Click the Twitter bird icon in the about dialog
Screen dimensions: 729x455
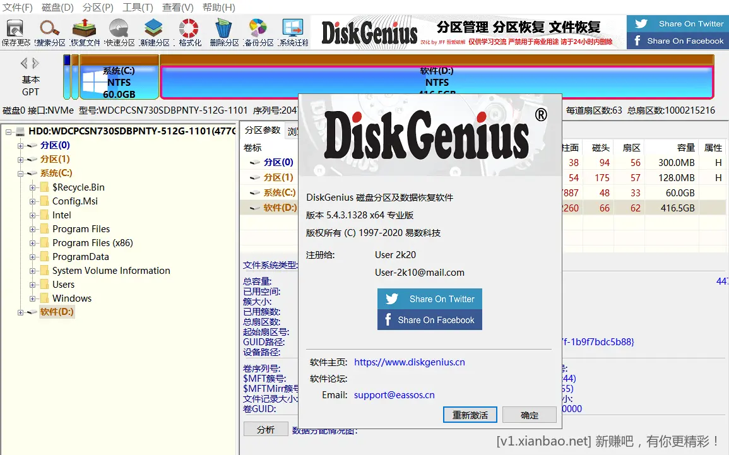pyautogui.click(x=392, y=299)
